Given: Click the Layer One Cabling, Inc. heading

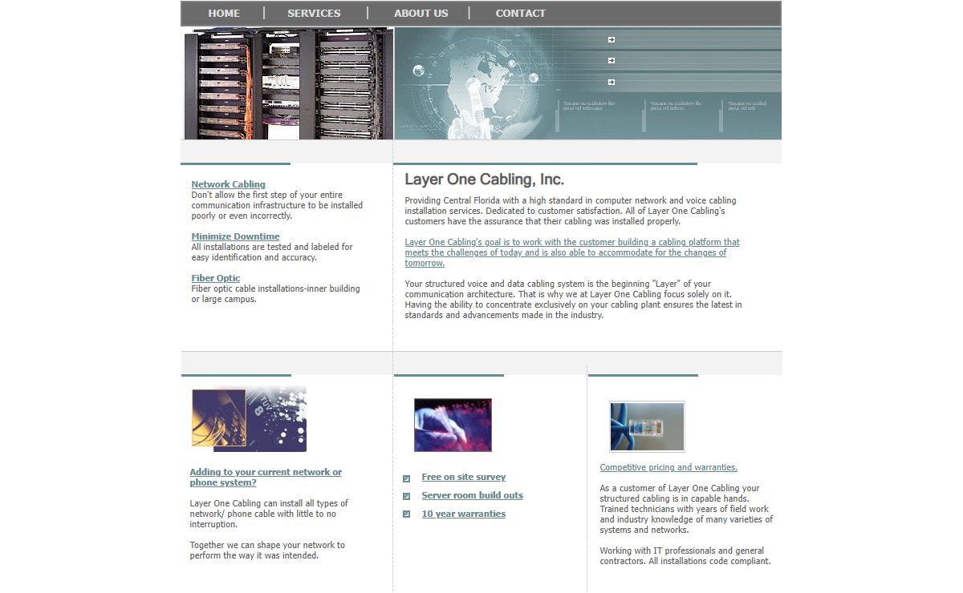Looking at the screenshot, I should coord(484,180).
